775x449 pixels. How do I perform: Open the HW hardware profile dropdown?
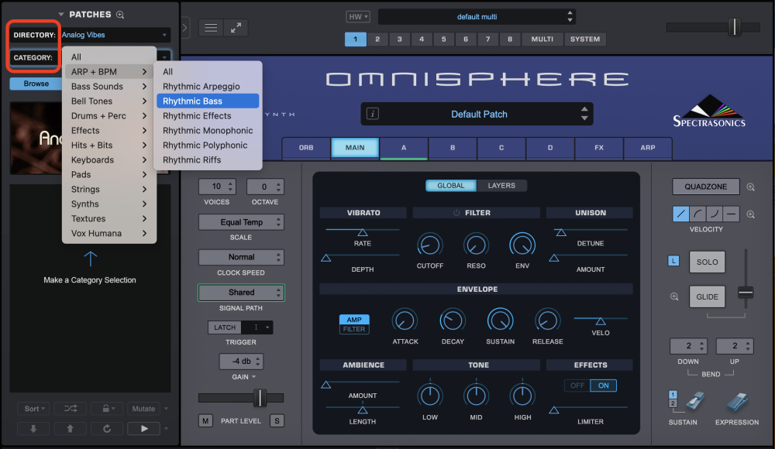[358, 17]
